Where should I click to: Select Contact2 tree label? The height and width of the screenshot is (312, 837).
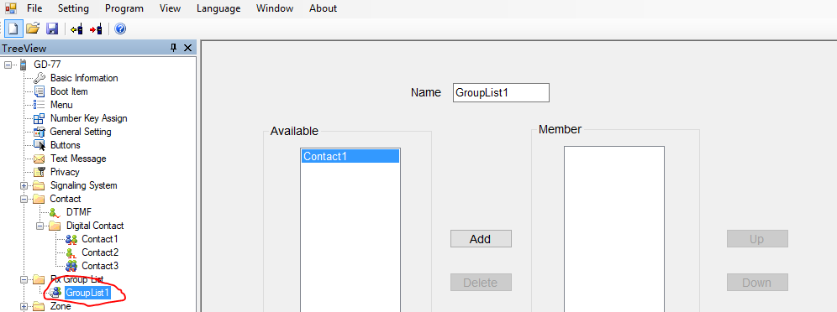coord(100,252)
